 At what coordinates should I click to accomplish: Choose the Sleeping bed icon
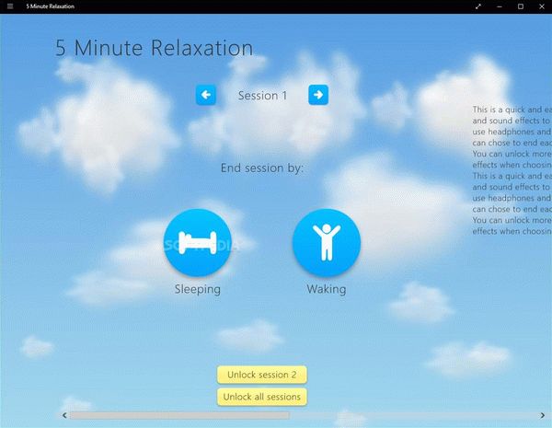tap(198, 242)
